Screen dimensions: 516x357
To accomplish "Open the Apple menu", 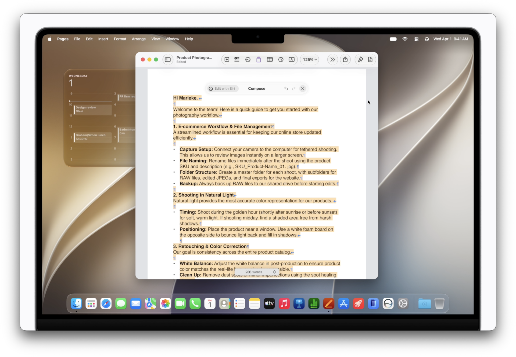I will click(x=49, y=39).
